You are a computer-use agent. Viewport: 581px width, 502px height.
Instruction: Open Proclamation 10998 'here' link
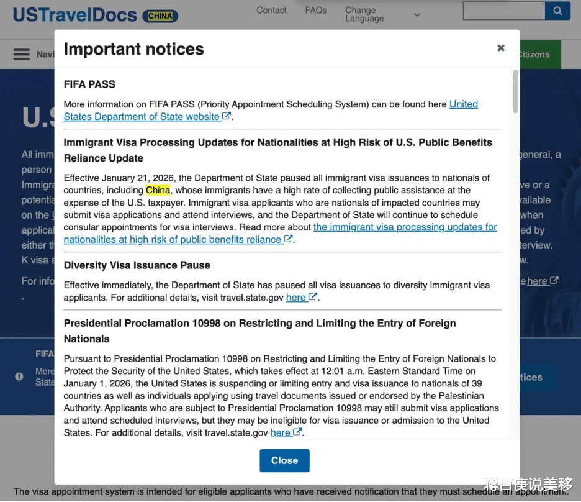[x=286, y=432]
